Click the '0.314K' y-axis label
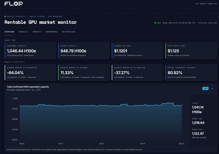 pyautogui.click(x=15, y=130)
